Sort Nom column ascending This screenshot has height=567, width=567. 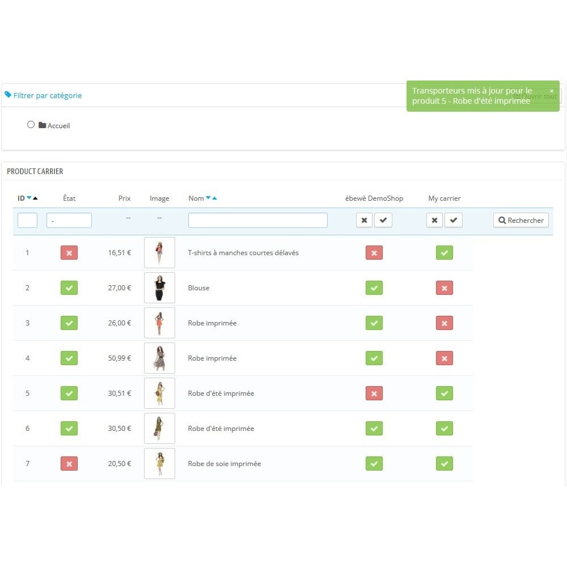coord(214,198)
